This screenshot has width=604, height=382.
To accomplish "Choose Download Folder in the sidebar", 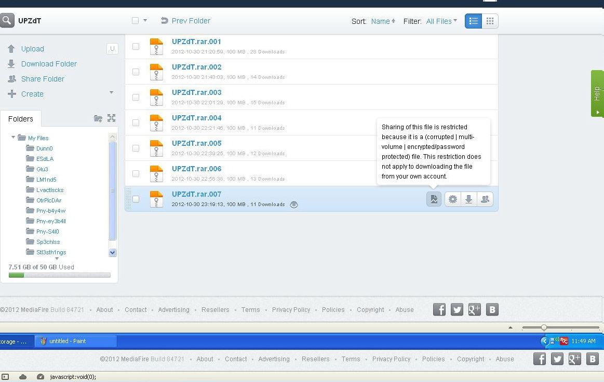I will click(49, 64).
